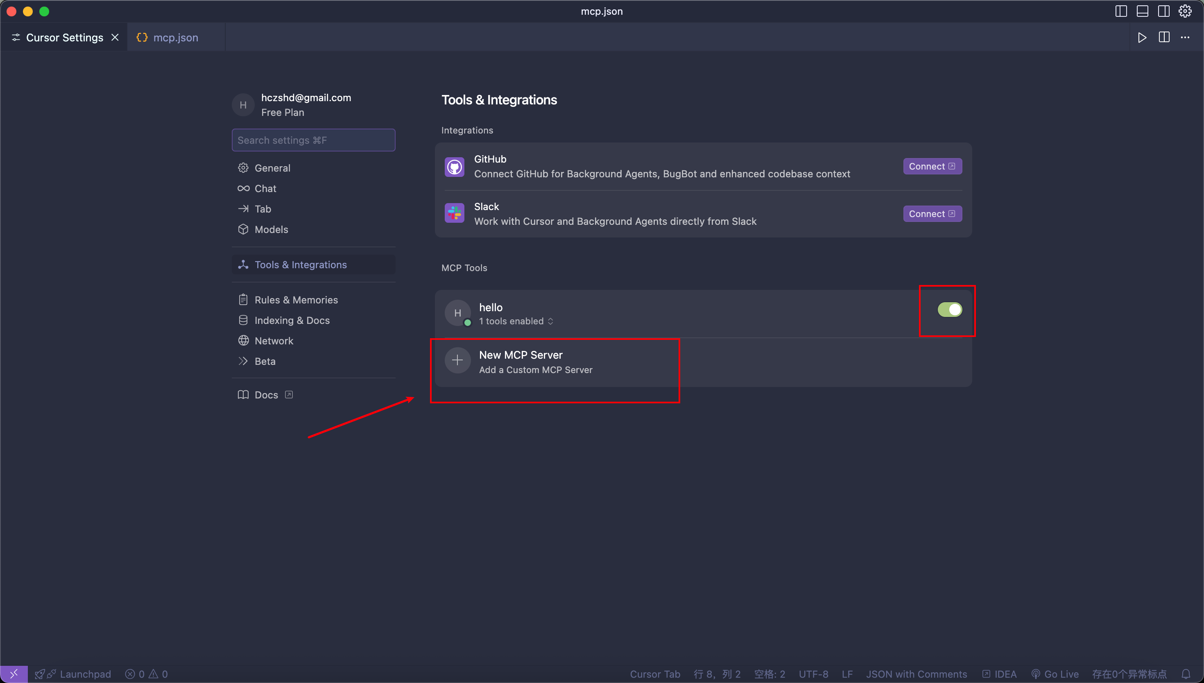The height and width of the screenshot is (683, 1204).
Task: Click the Free Plan label
Action: point(282,113)
